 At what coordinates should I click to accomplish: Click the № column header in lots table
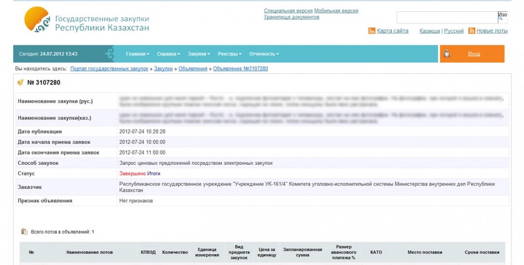tap(31, 253)
